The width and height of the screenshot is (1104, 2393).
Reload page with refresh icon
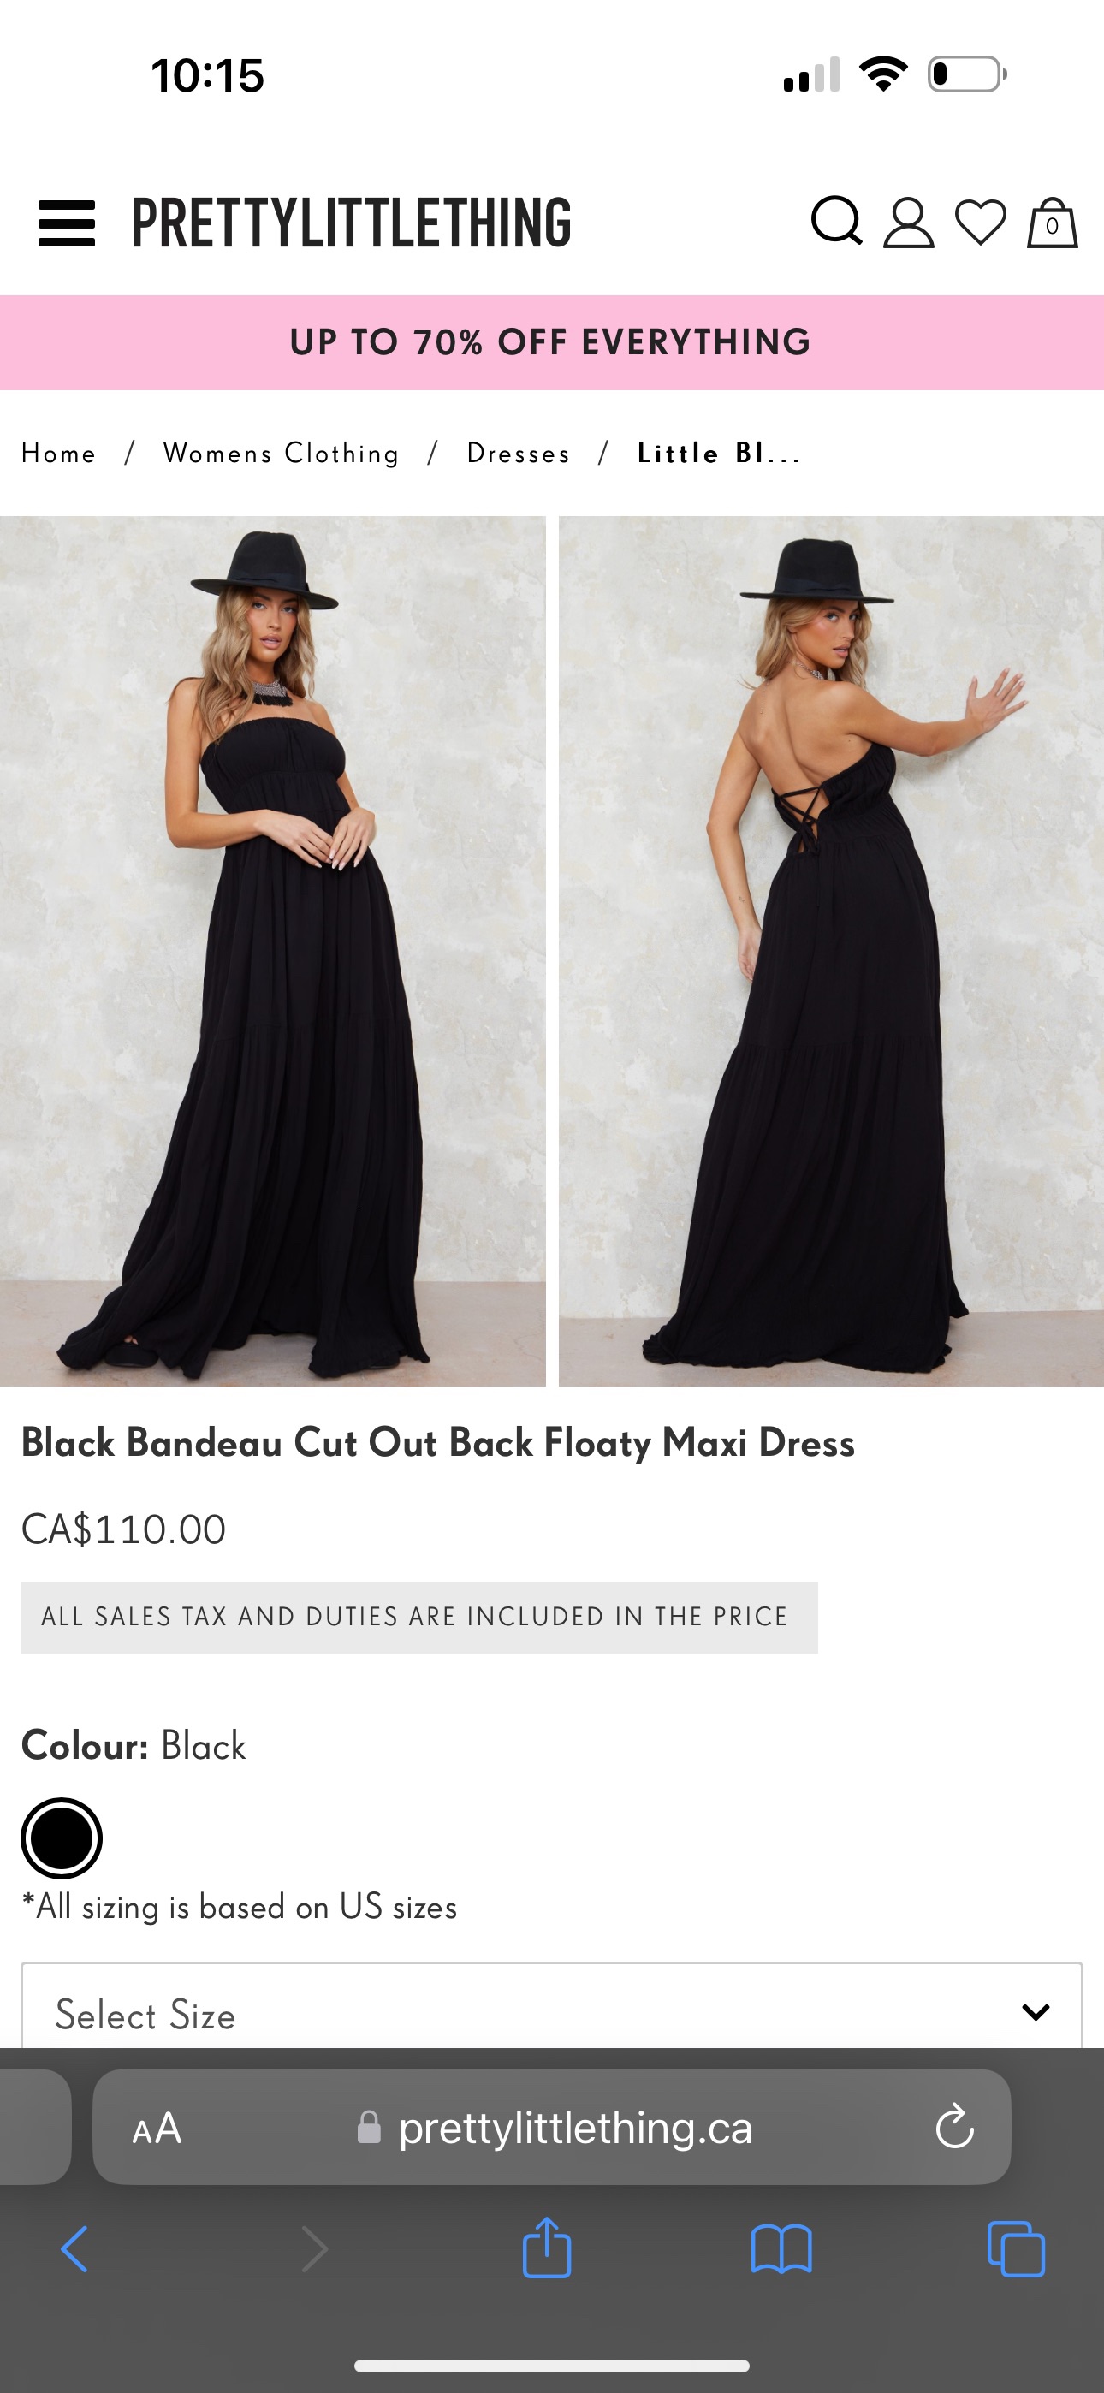954,2126
